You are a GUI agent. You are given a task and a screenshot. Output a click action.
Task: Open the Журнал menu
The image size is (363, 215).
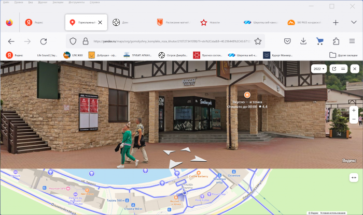pos(43,2)
